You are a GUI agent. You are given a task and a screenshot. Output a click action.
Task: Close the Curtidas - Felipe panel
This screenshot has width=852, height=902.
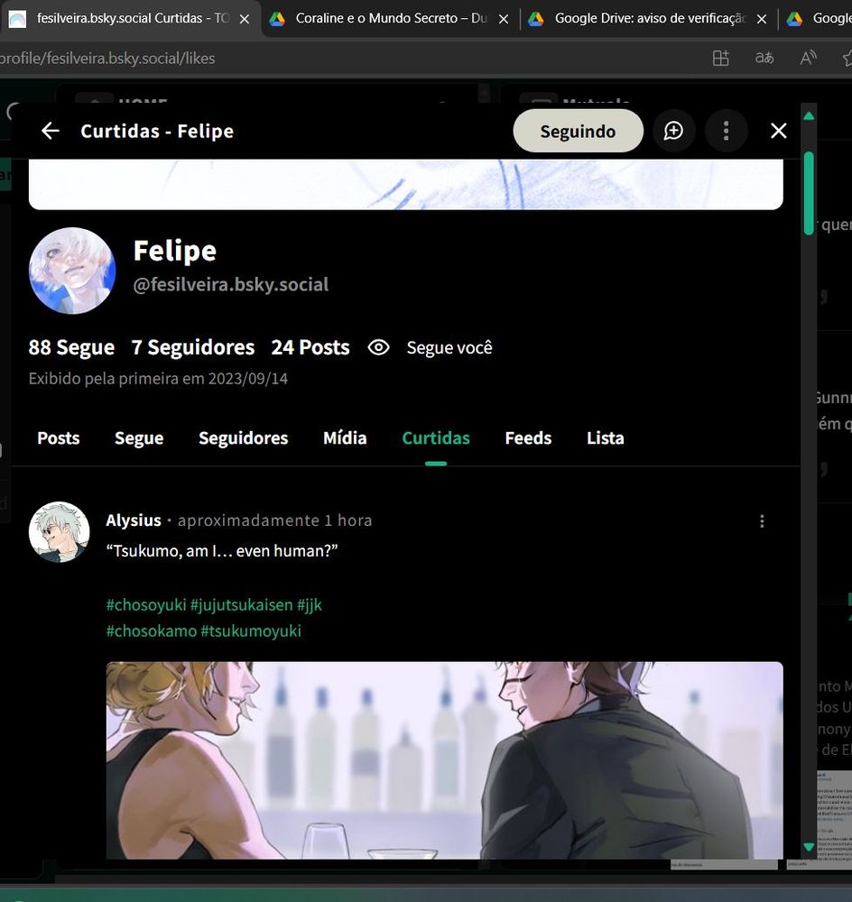coord(778,131)
